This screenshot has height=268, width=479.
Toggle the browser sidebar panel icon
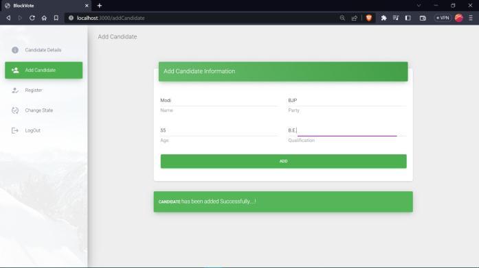point(408,18)
